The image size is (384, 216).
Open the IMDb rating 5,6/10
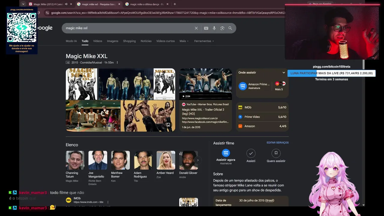click(262, 107)
